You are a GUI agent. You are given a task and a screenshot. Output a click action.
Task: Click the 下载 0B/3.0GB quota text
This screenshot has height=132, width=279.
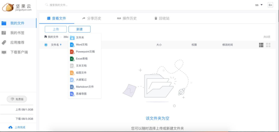point(24,119)
